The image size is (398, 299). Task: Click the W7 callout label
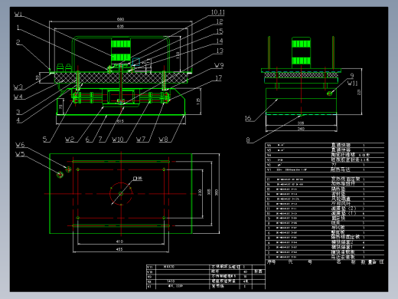pos(141,140)
